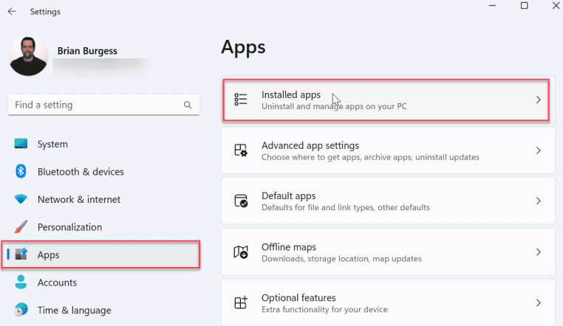Expand Installed apps with its chevron
The image size is (563, 326).
(x=539, y=100)
